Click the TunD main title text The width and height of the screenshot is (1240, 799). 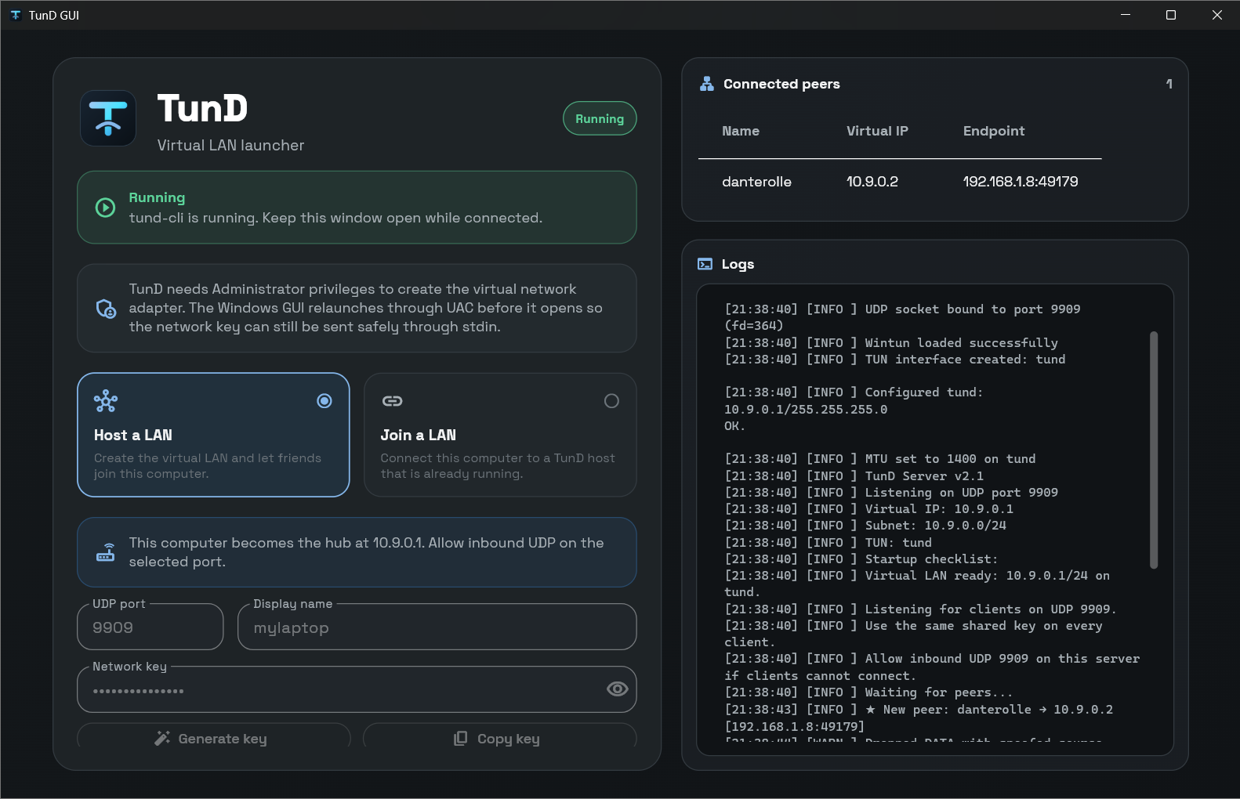pyautogui.click(x=202, y=108)
